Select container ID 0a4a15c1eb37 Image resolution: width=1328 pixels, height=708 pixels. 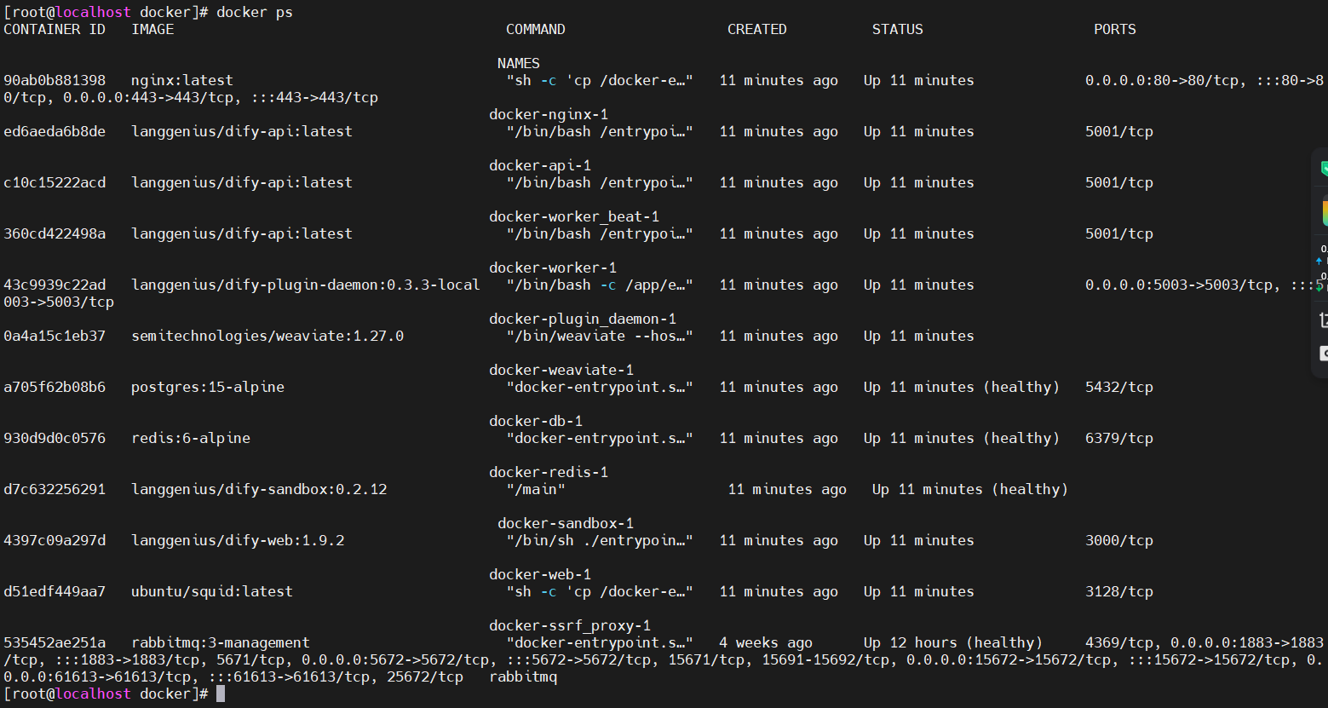coord(55,336)
